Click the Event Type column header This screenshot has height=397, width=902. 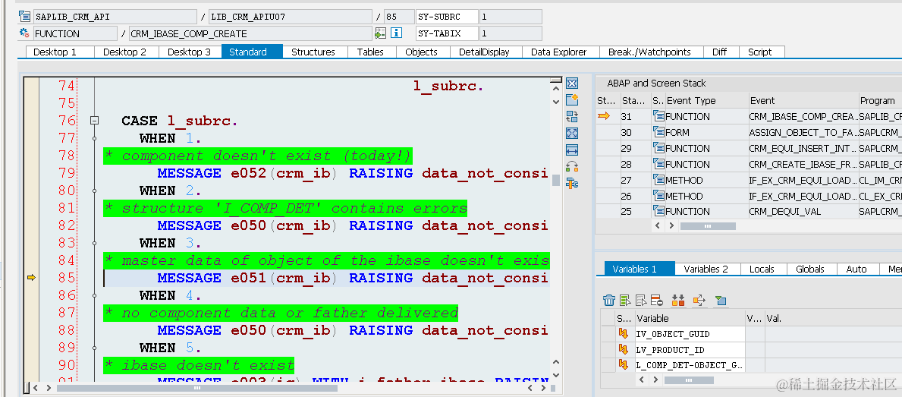point(706,100)
